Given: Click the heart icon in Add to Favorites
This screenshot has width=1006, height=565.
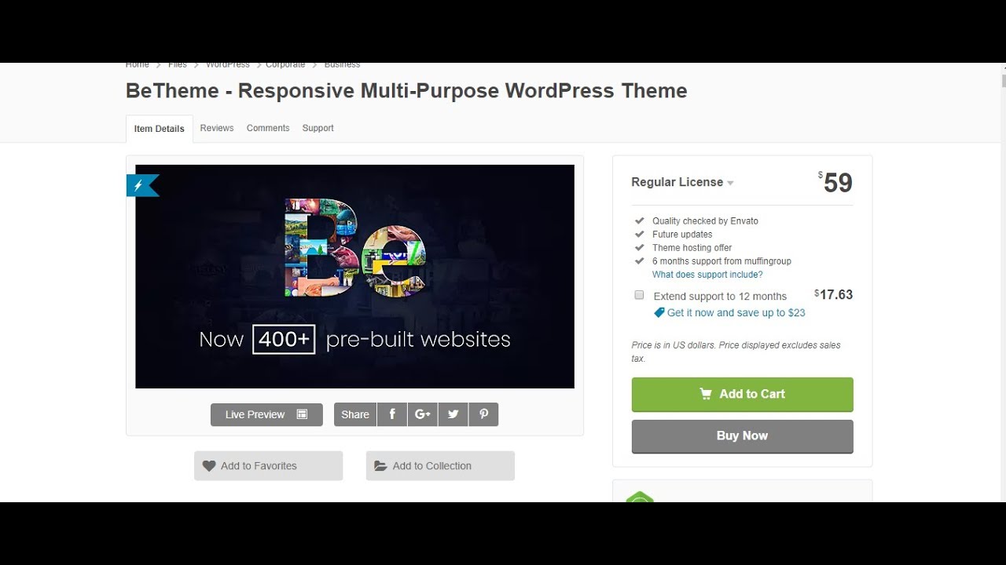Looking at the screenshot, I should 209,465.
